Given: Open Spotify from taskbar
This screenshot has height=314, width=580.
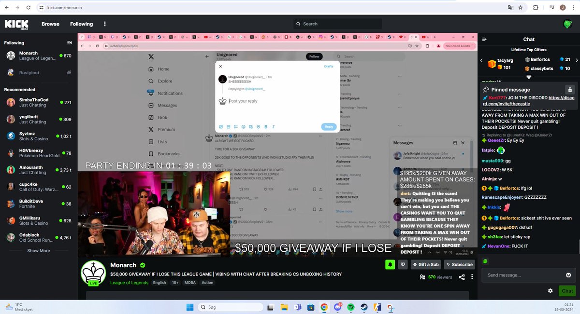Looking at the screenshot, I should point(351,307).
